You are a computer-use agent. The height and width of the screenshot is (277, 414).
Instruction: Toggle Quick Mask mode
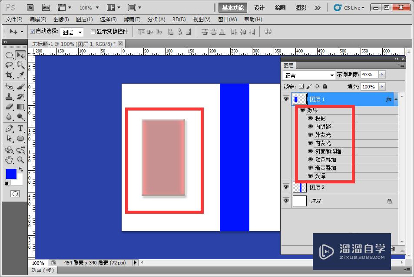15,194
